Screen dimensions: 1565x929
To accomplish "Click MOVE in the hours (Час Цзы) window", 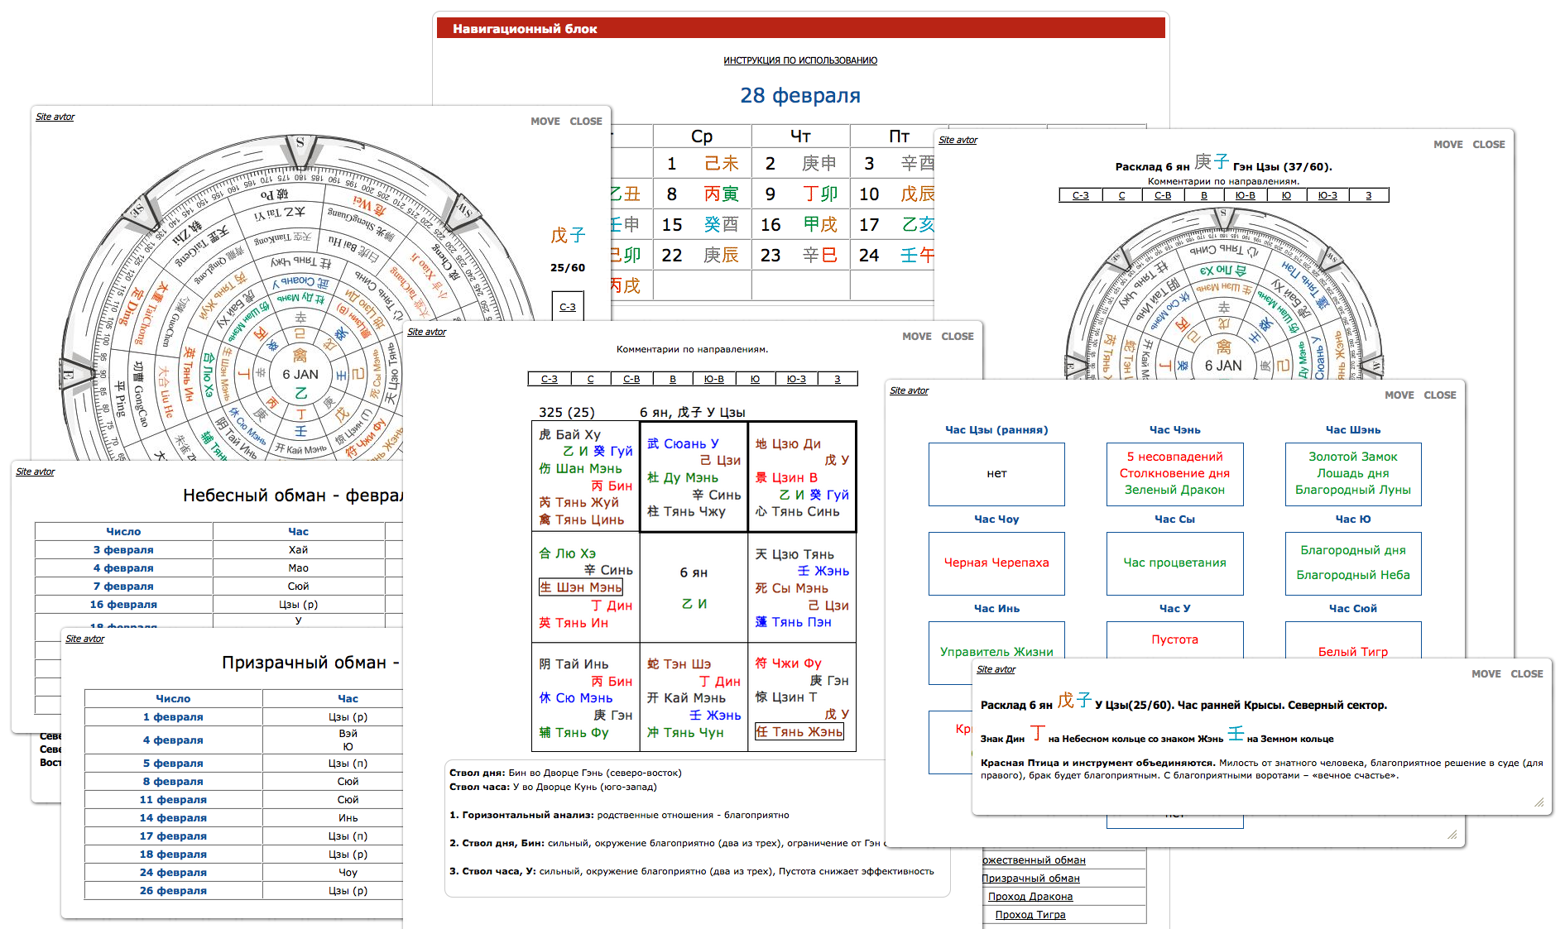I will coord(1399,395).
